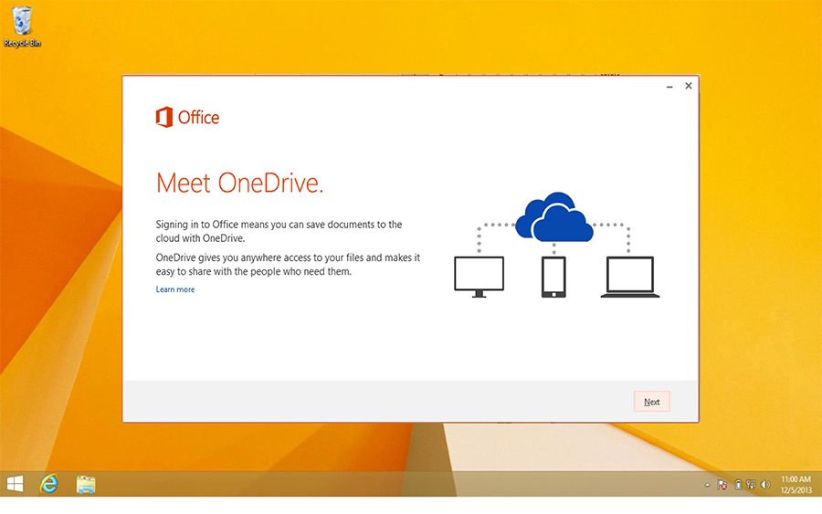Click the desktop monitor illustration
This screenshot has height=514, width=822.
pyautogui.click(x=479, y=277)
